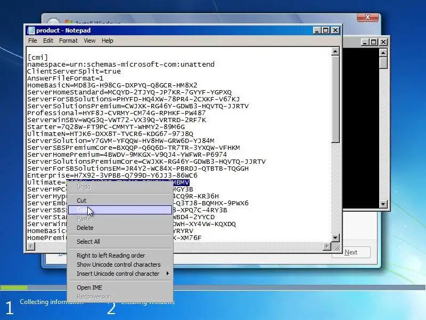Click the ServerWinSBV=WQG3Q key line
Viewport: 426px width, 320px height.
pyautogui.click(x=116, y=120)
